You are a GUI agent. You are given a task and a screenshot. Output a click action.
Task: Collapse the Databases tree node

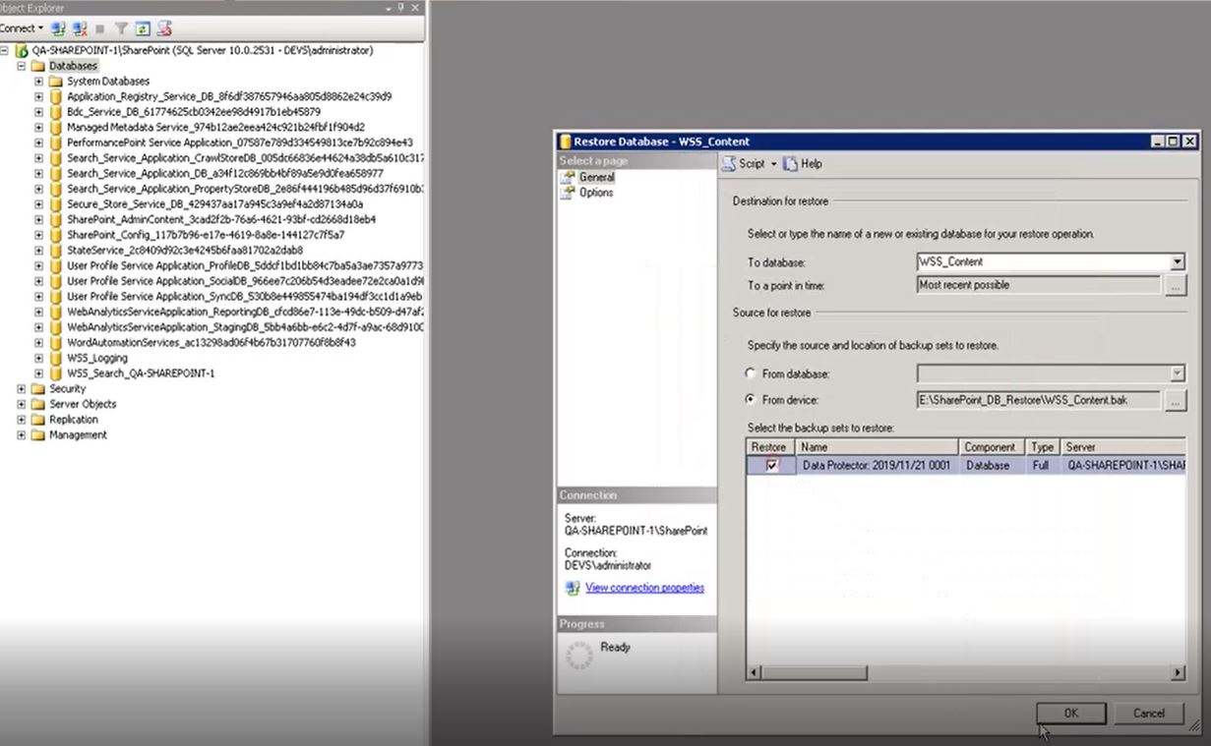click(x=23, y=66)
